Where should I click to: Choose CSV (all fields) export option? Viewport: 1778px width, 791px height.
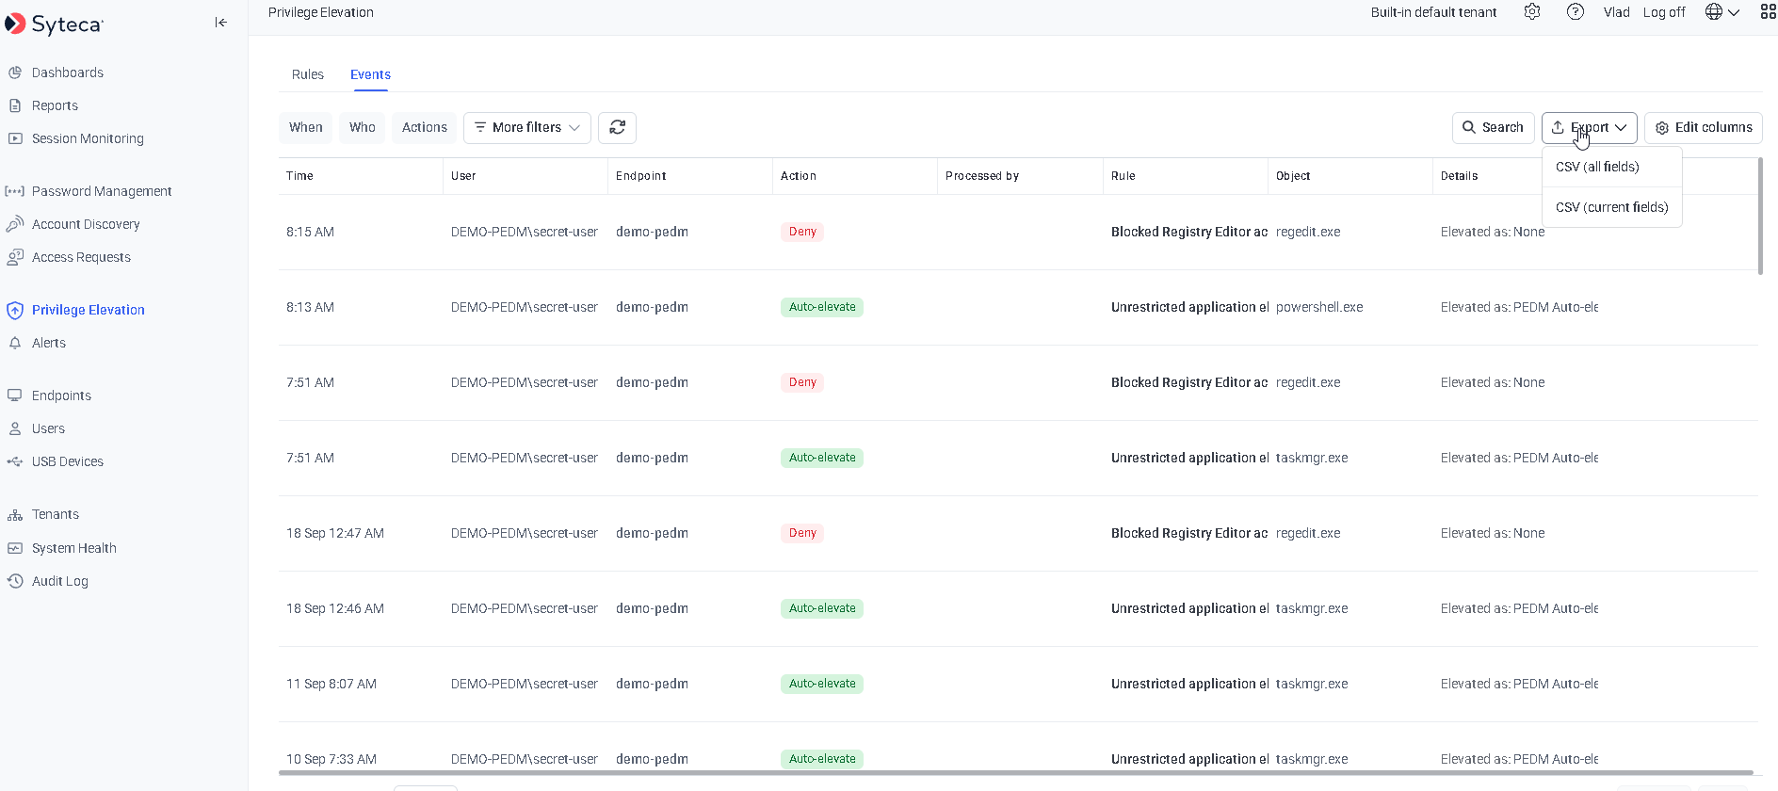click(1611, 167)
